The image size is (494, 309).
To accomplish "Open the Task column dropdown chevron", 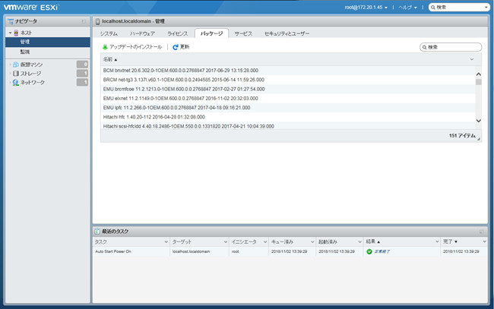I will 166,241.
